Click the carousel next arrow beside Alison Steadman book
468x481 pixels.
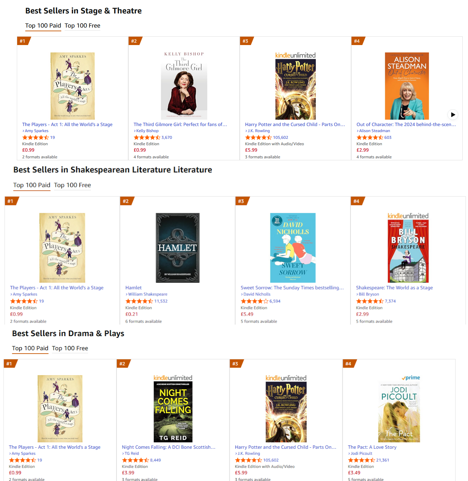[453, 115]
